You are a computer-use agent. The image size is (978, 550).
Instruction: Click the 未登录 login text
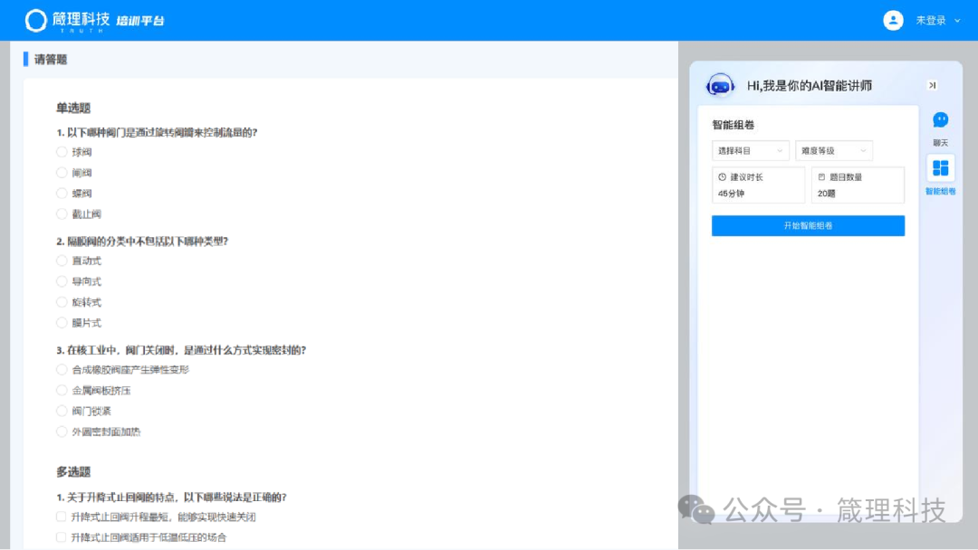[930, 21]
